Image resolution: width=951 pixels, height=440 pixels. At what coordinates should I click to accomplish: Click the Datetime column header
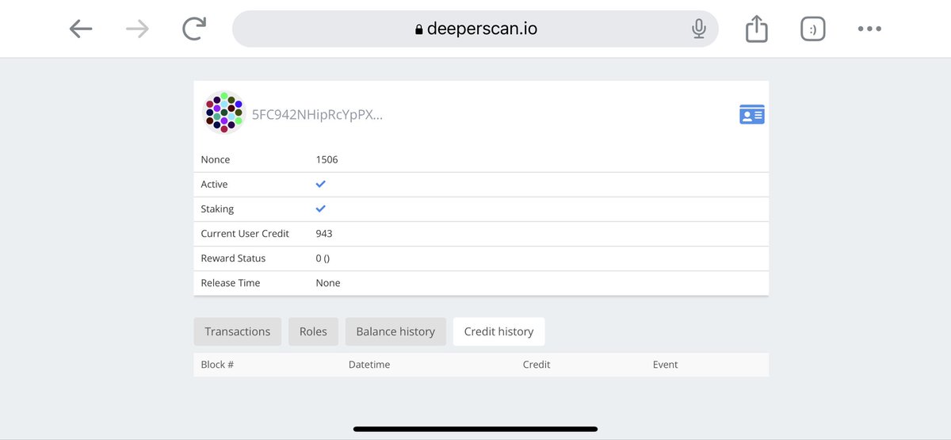pyautogui.click(x=369, y=365)
